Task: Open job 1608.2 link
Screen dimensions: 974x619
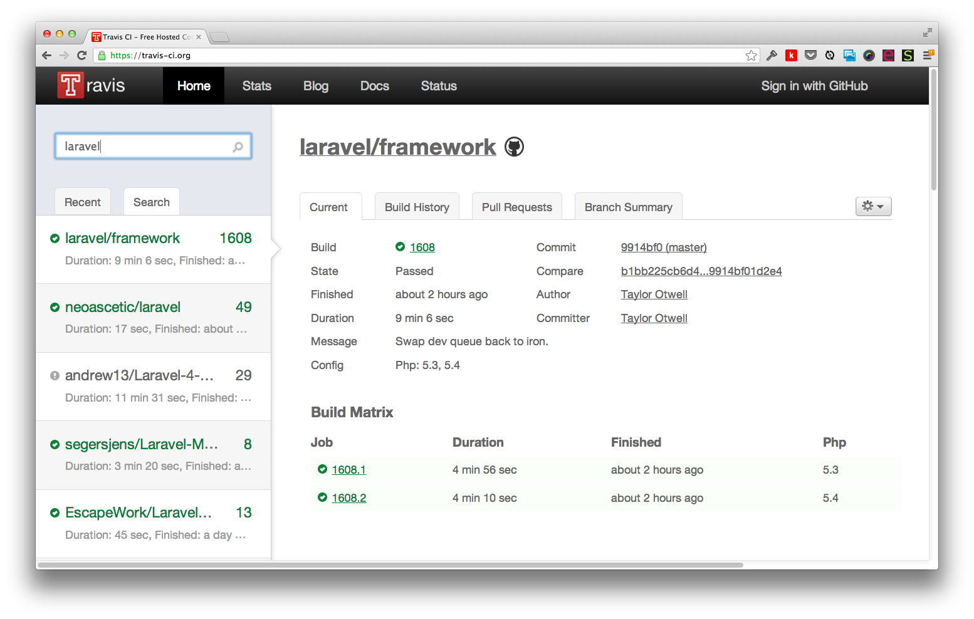Action: [x=349, y=498]
